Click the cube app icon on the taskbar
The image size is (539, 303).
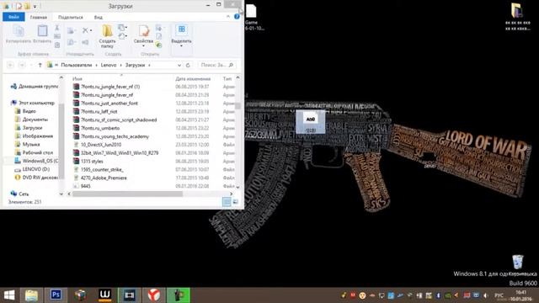pyautogui.click(x=81, y=295)
